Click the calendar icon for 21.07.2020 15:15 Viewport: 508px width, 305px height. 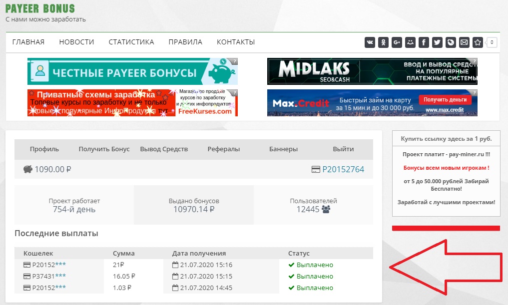175,276
